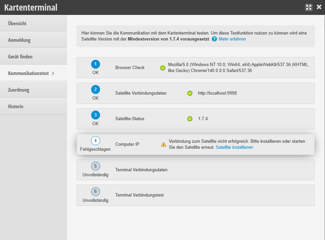Click the green checkmark next to localhost URL

(x=190, y=93)
